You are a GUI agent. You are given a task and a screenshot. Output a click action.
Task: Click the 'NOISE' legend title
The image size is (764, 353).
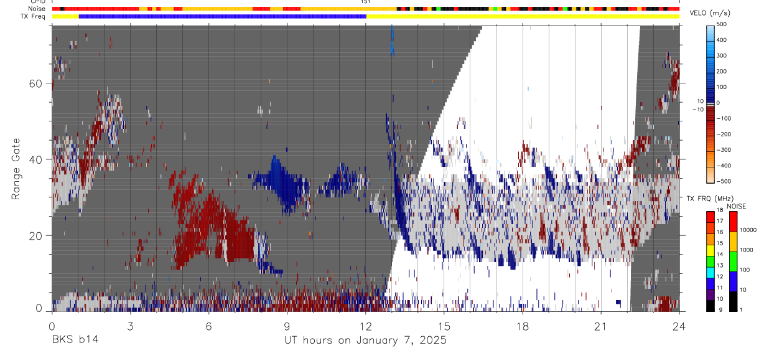click(736, 206)
